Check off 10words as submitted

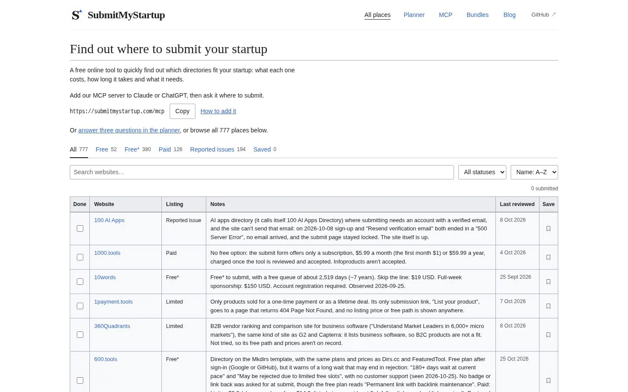coord(80,282)
